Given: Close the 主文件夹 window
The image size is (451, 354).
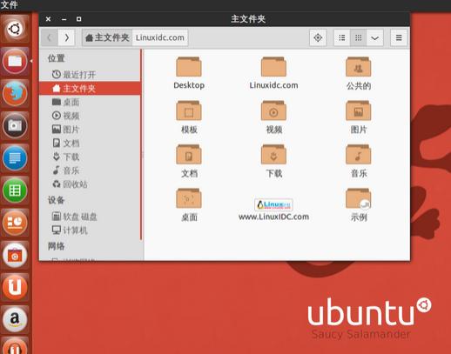Looking at the screenshot, I should pyautogui.click(x=49, y=19).
